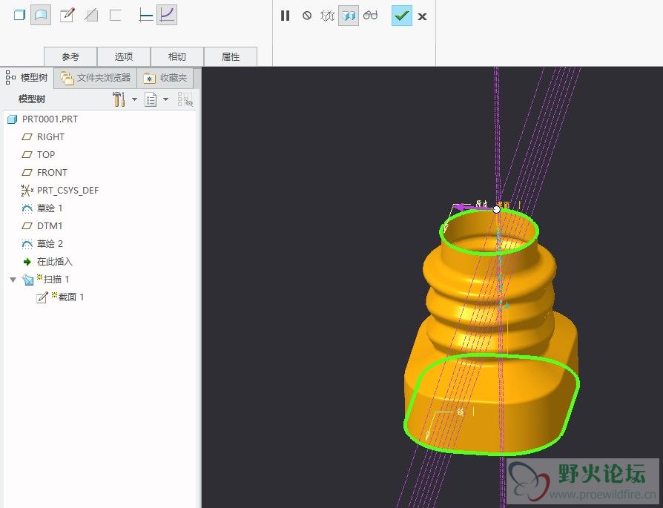Screen dimensions: 663x508
Task: Click the model tree settings hammer icon
Action: point(119,99)
